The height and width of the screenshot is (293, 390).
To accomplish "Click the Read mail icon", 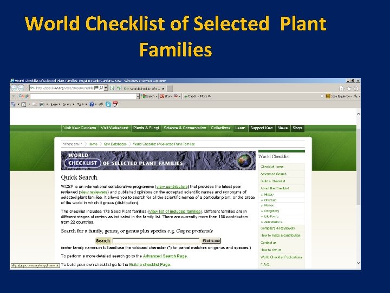I will (x=34, y=104).
